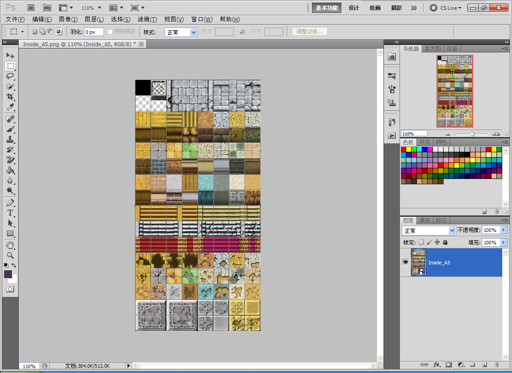Select the Move tool
512x373 pixels.
click(x=10, y=56)
